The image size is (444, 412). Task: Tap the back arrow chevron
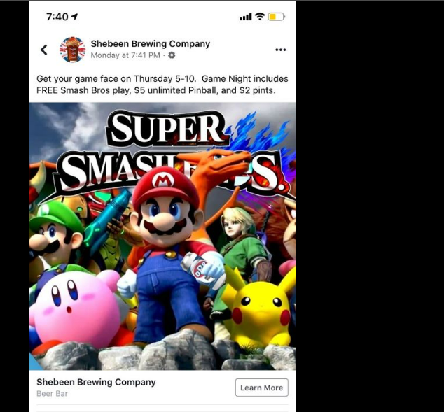pos(44,50)
